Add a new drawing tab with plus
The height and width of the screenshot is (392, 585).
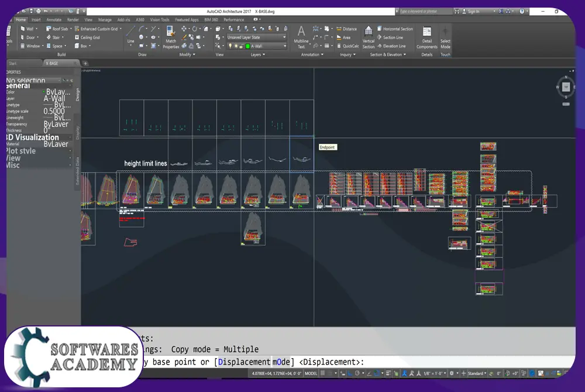coord(85,63)
